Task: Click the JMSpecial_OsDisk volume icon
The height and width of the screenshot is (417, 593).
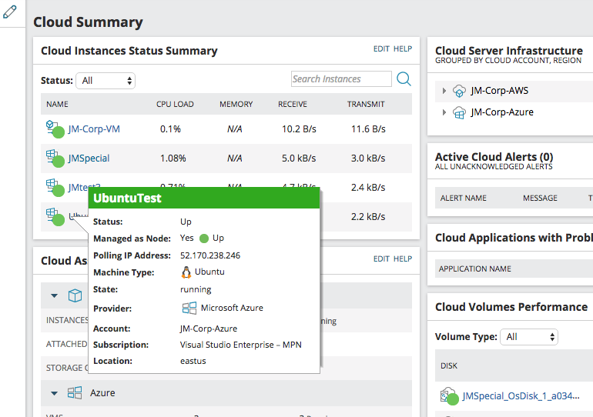Action: click(x=449, y=395)
